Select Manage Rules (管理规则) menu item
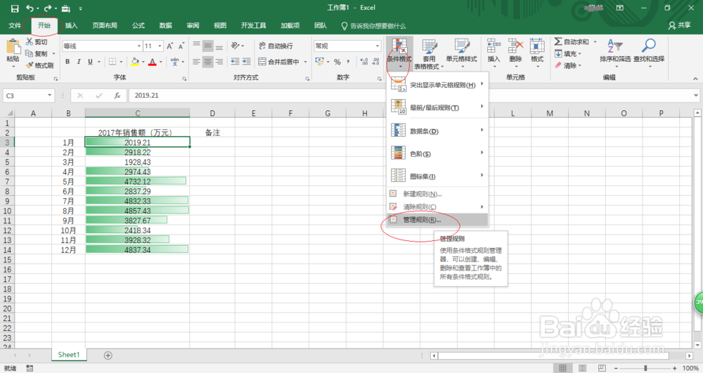This screenshot has width=703, height=373. click(437, 220)
